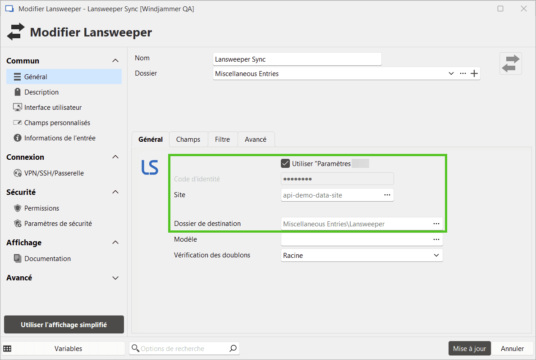Viewport: 536px width, 360px height.
Task: Click the ellipsis button in Site field
Action: tap(387, 195)
